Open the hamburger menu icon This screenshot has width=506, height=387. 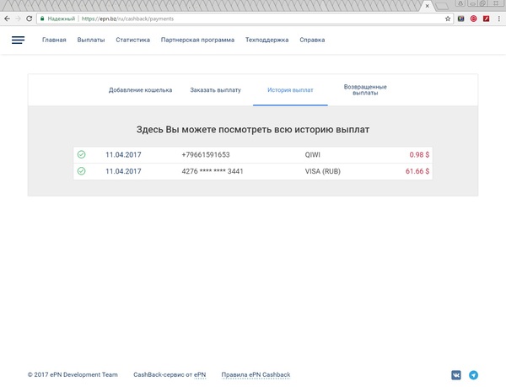click(x=19, y=40)
